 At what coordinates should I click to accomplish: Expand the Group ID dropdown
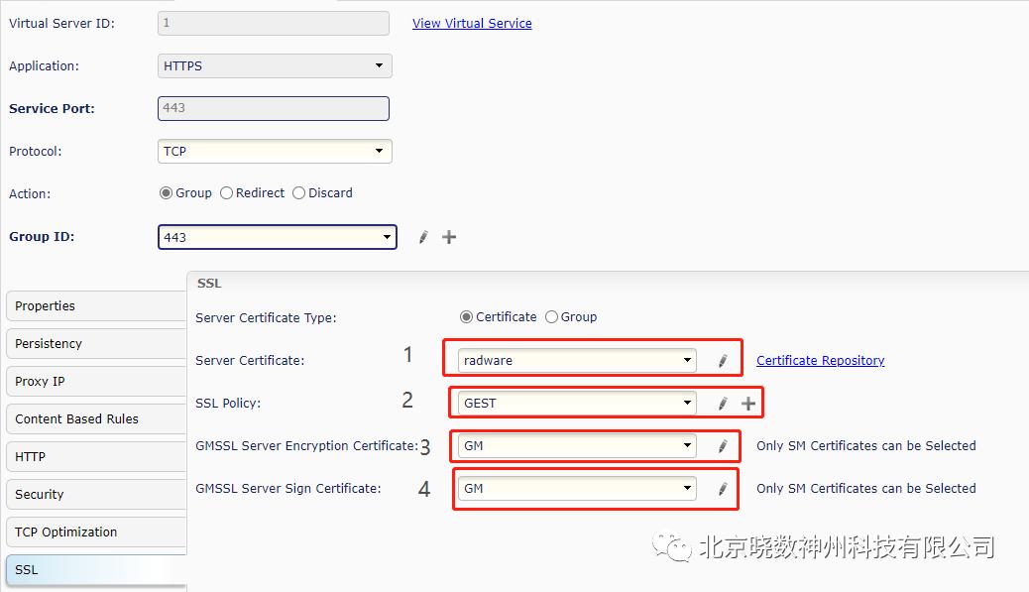[x=388, y=237]
